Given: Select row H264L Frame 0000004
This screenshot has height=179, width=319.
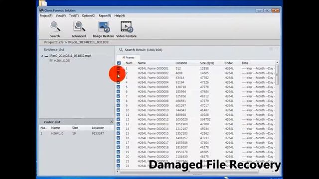Looking at the screenshot, I should click(196, 83).
